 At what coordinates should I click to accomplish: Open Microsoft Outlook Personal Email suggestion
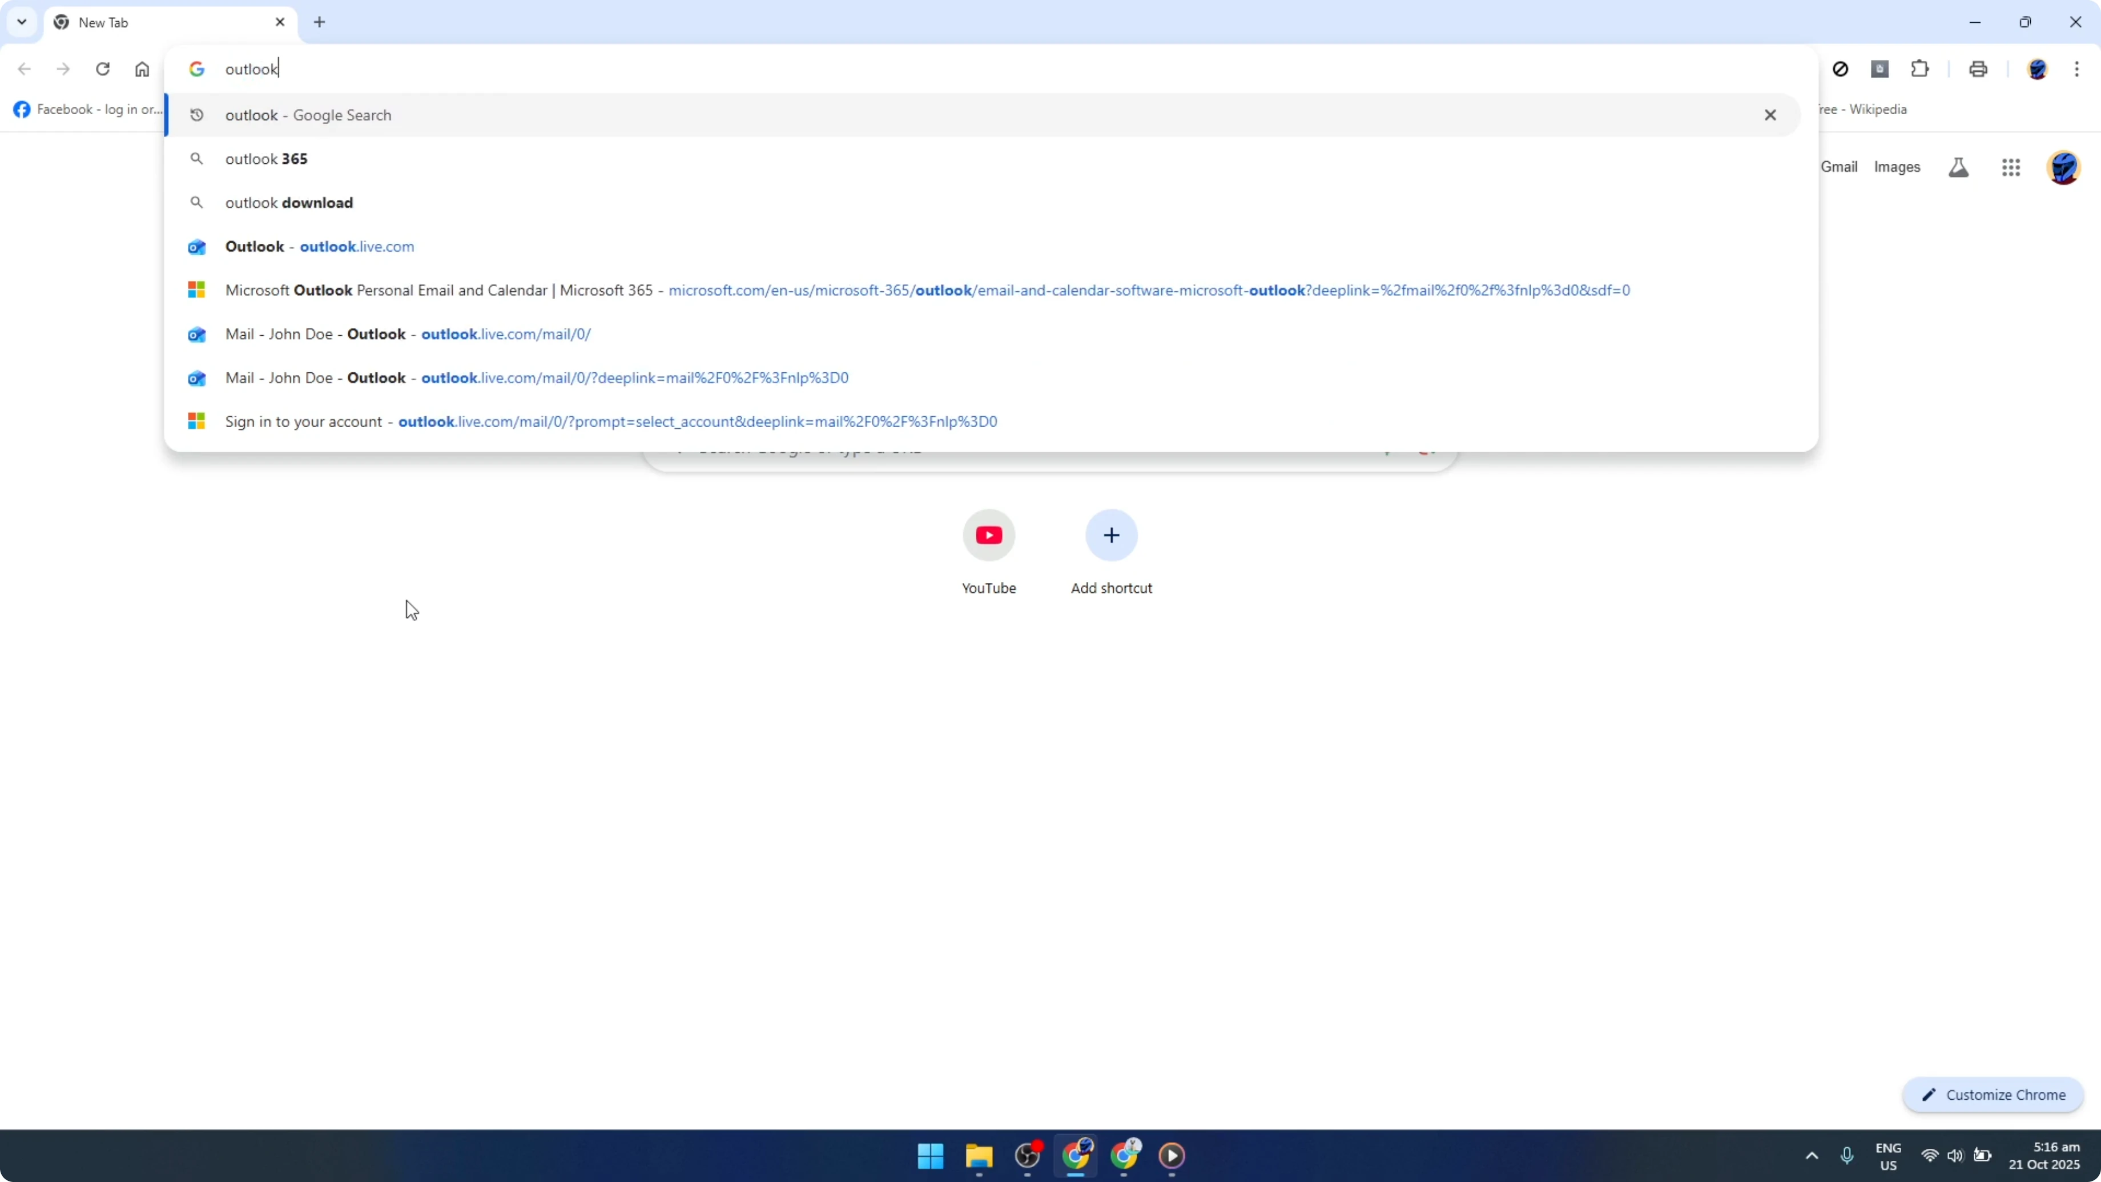983,291
